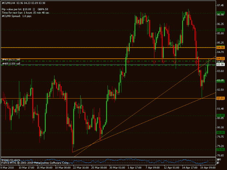This screenshot has width=227, height=170.
Task: Click the '18 Mar 00:00' time label
Action: [63, 167]
